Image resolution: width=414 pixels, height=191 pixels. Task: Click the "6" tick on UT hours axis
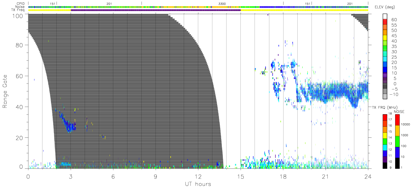(x=113, y=177)
